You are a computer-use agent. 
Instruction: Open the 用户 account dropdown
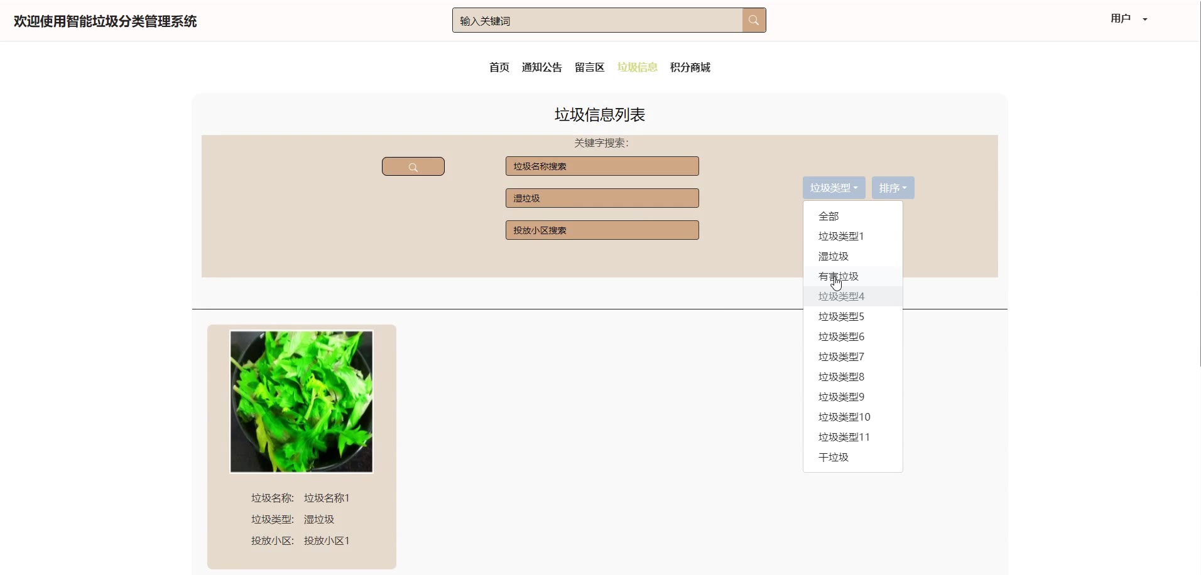(x=1128, y=19)
